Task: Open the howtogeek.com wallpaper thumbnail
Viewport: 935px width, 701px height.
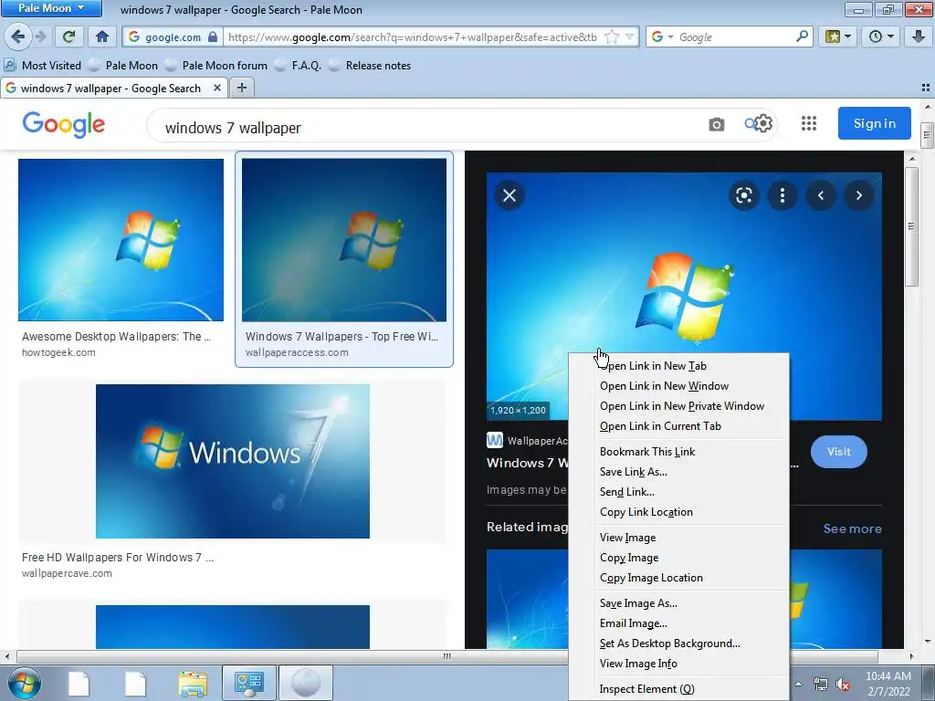Action: click(121, 240)
